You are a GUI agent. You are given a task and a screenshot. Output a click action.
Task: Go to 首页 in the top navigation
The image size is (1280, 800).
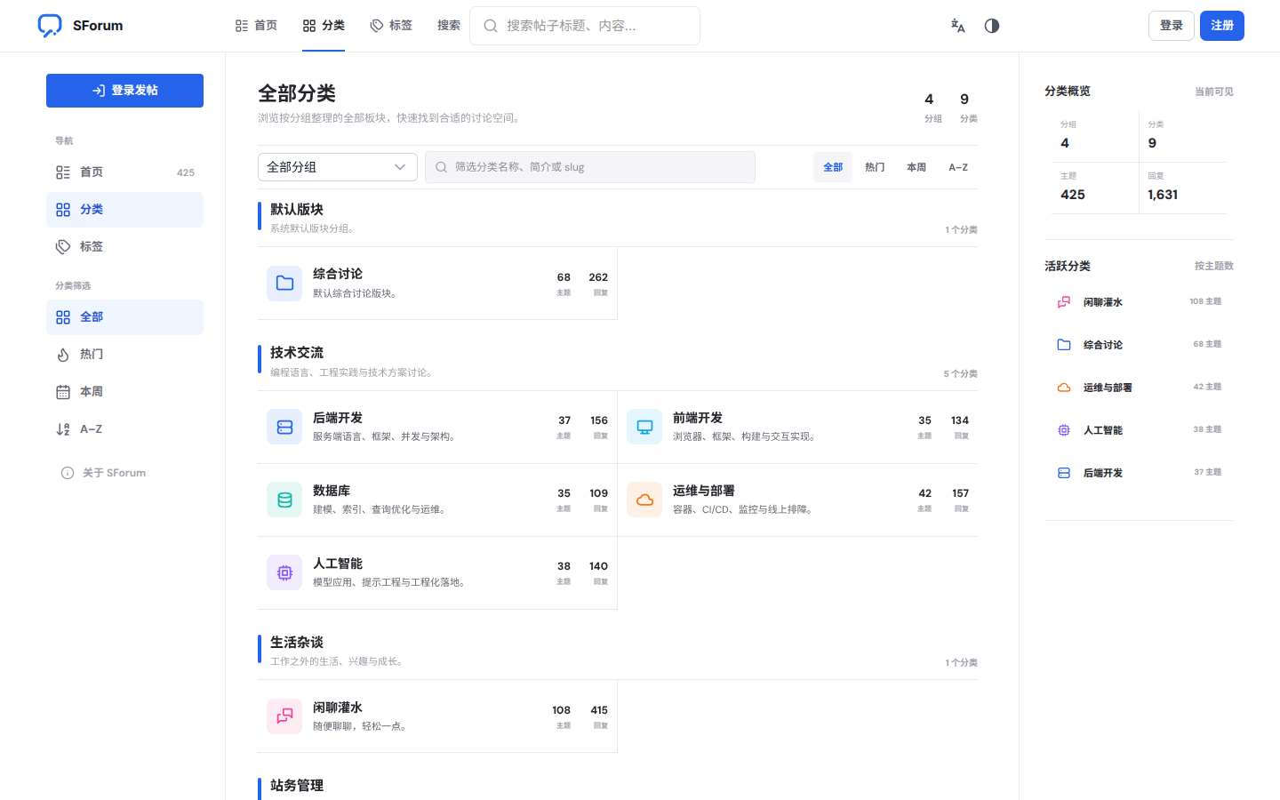pos(256,26)
